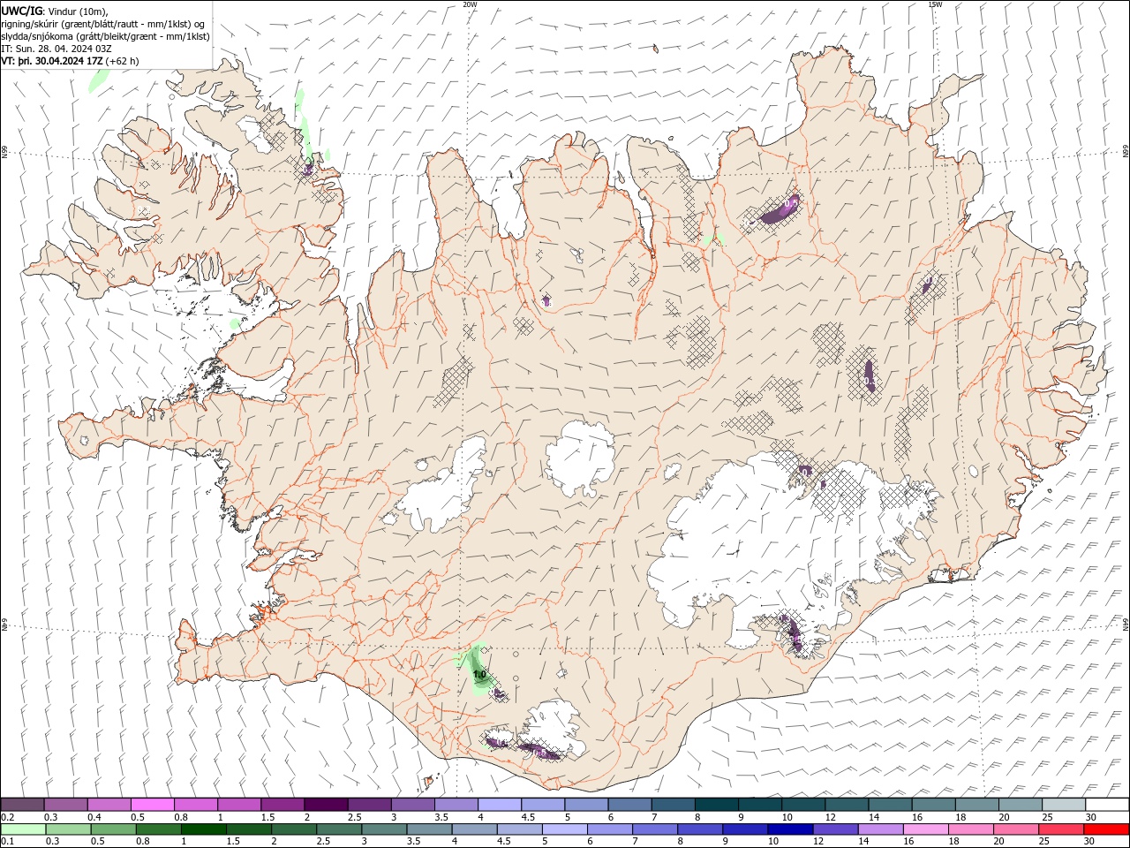Select the 0.2 swatch in top legend bar

(x=22, y=805)
